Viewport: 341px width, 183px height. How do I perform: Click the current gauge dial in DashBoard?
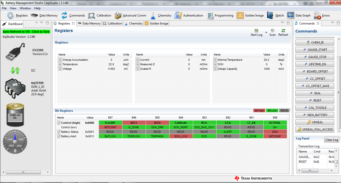[x=15, y=142]
